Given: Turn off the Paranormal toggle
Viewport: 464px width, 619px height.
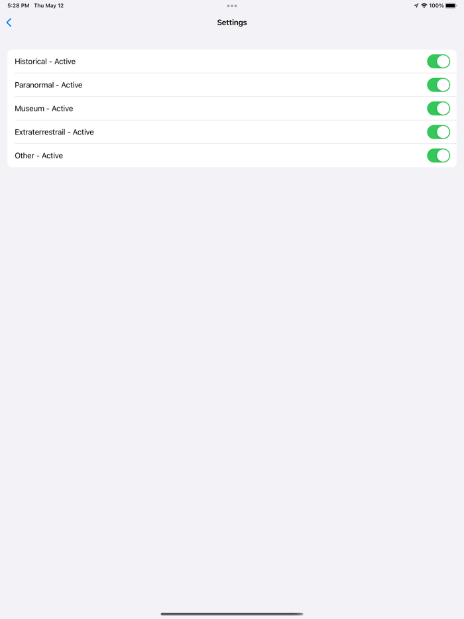Looking at the screenshot, I should point(438,85).
